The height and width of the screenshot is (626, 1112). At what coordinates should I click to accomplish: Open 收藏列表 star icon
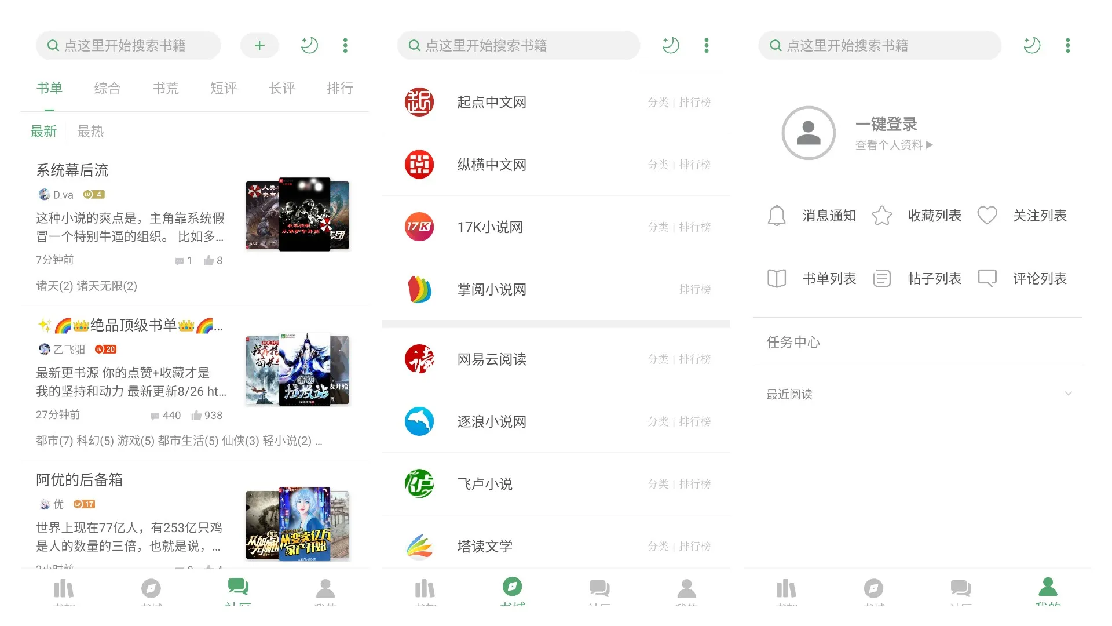point(882,215)
